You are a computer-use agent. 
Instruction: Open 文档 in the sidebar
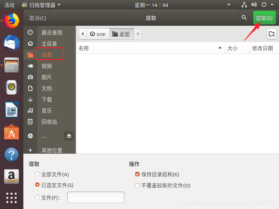click(x=47, y=88)
